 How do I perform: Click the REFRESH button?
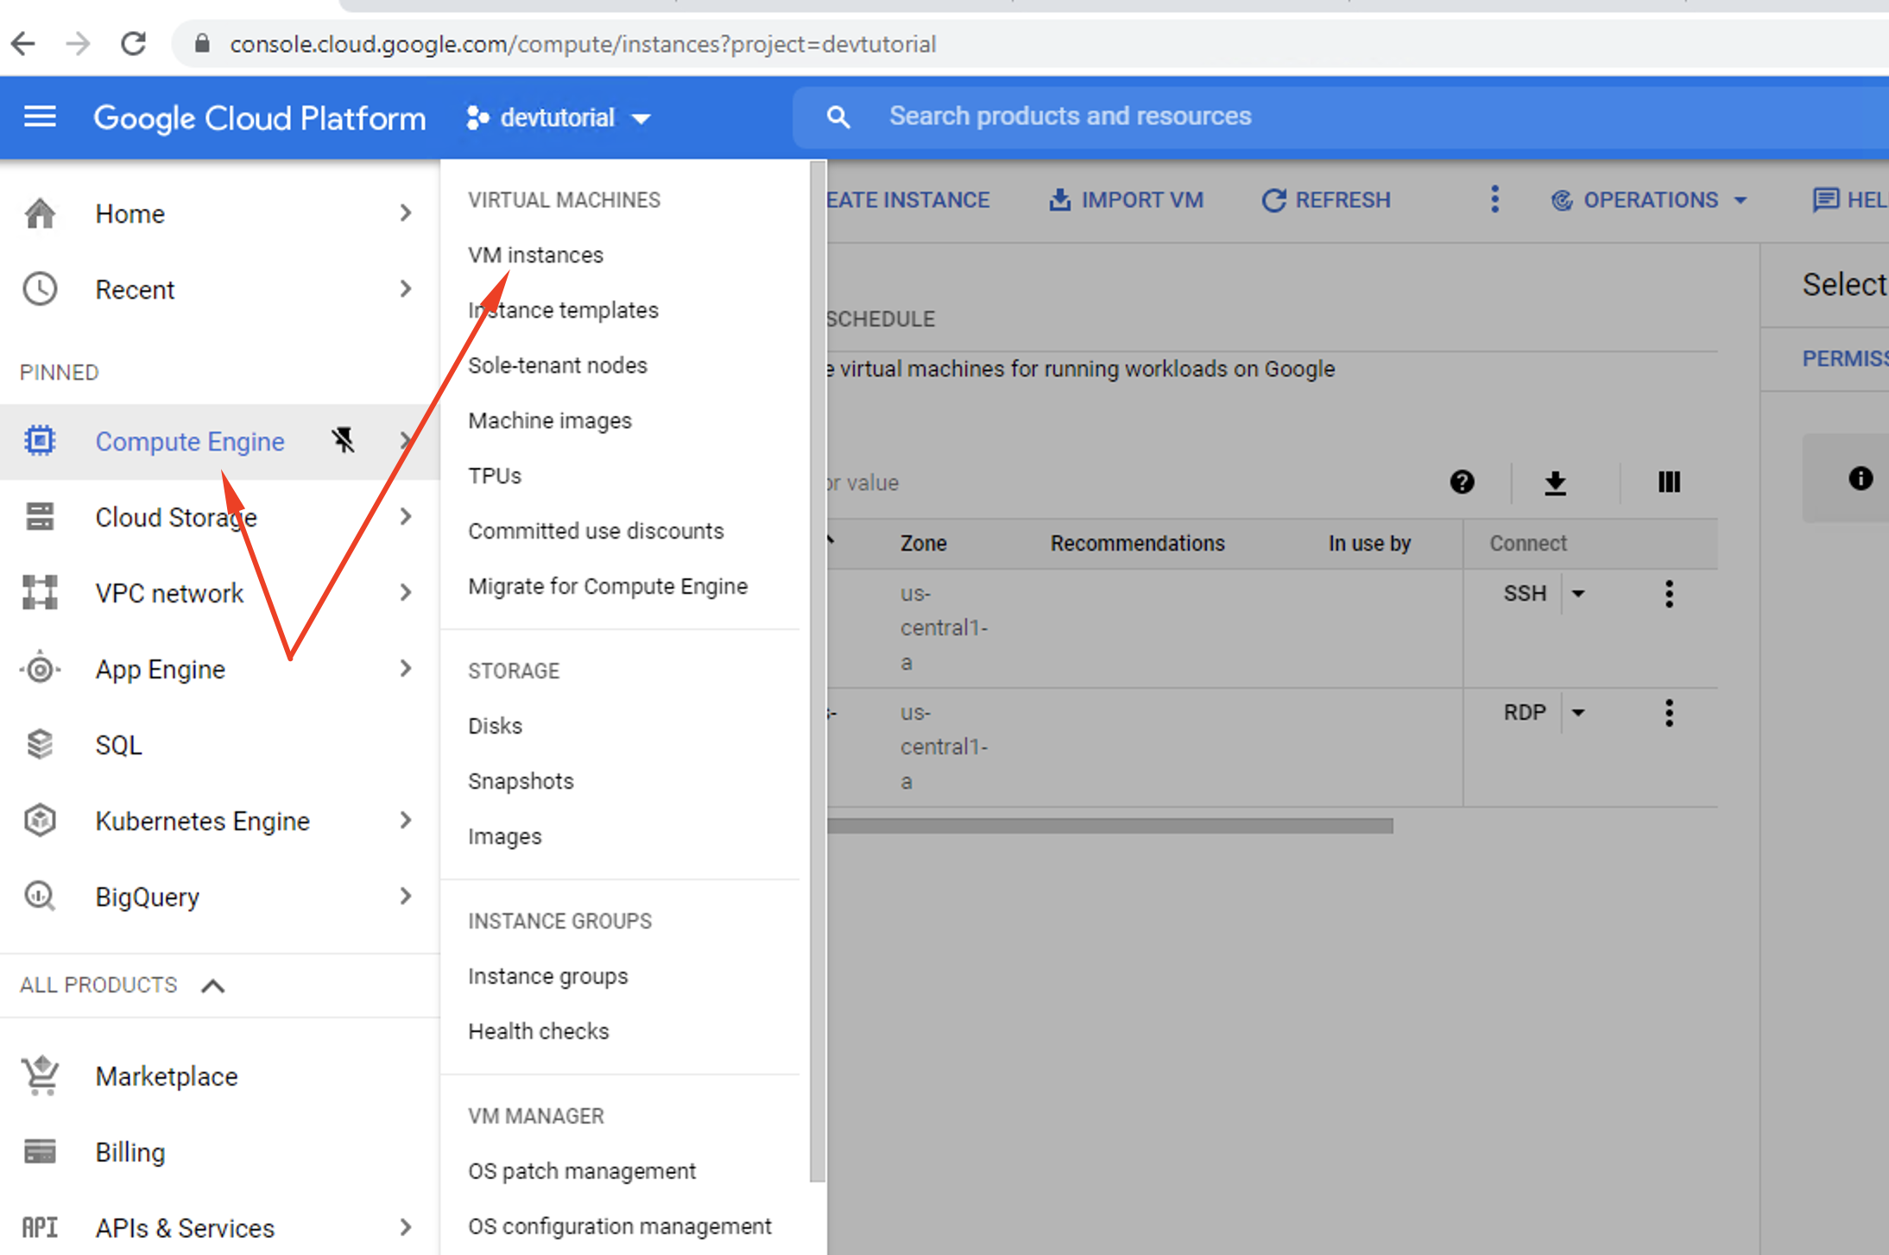pyautogui.click(x=1326, y=200)
